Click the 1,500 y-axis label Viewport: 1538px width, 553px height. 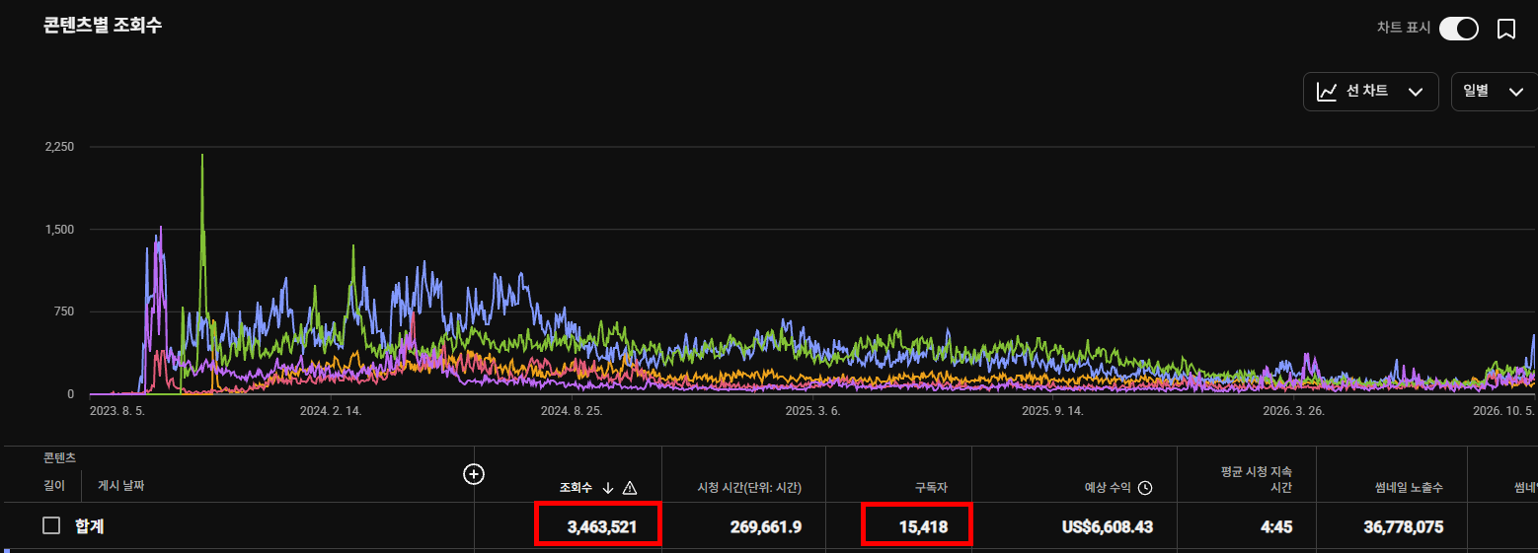click(59, 229)
